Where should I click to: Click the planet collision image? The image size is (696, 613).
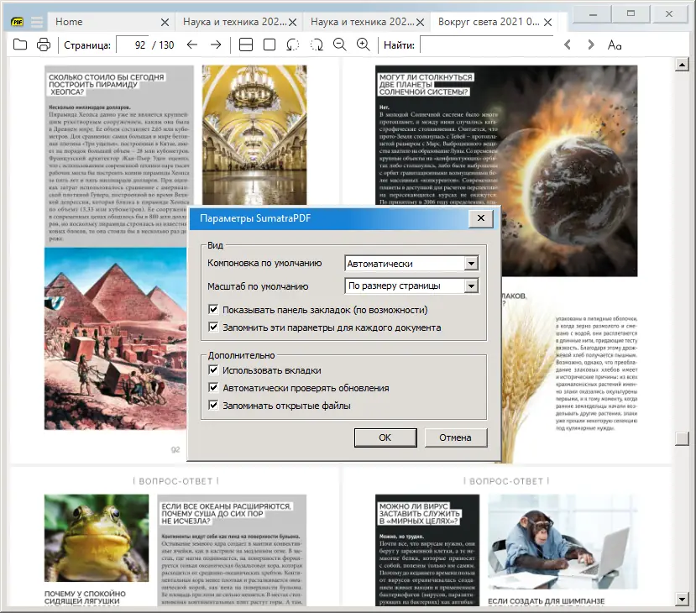(568, 171)
